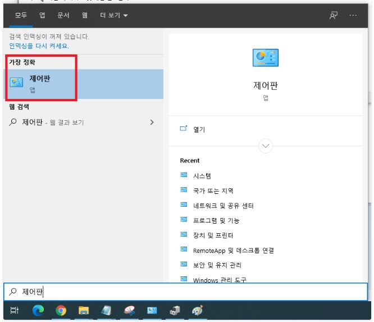Switch to the 모두 search tab

click(21, 15)
